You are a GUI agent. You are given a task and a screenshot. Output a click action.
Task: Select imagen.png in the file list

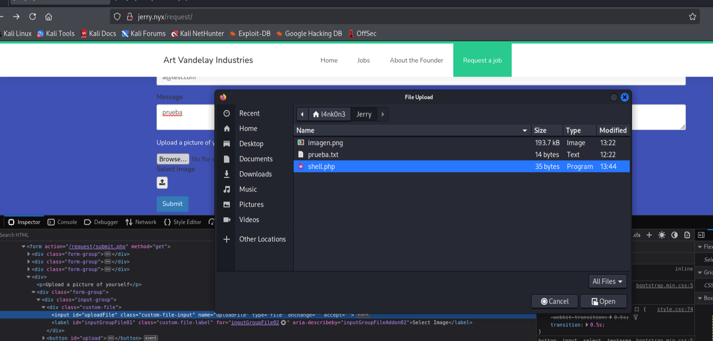click(325, 143)
